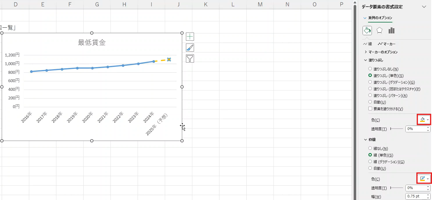The width and height of the screenshot is (432, 200).
Task: Open the Chart Filters funnel icon
Action: pyautogui.click(x=190, y=59)
